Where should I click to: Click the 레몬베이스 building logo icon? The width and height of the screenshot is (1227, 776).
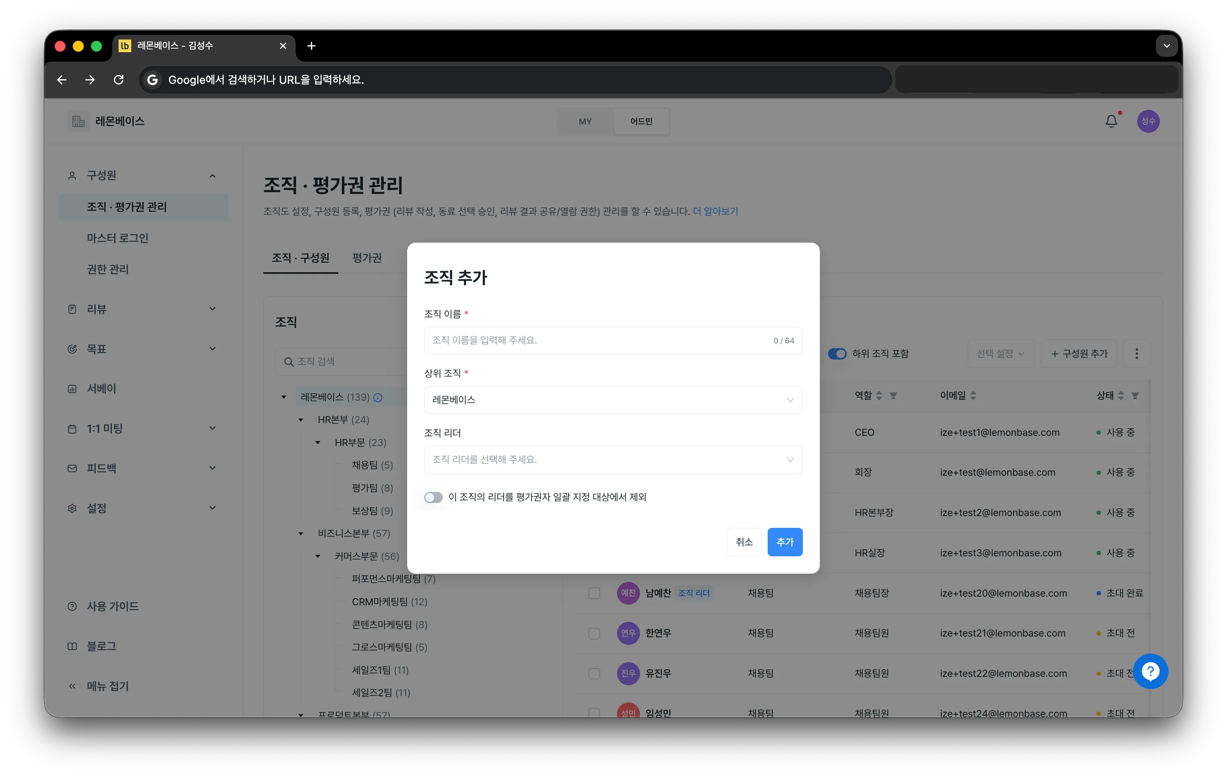coord(79,121)
